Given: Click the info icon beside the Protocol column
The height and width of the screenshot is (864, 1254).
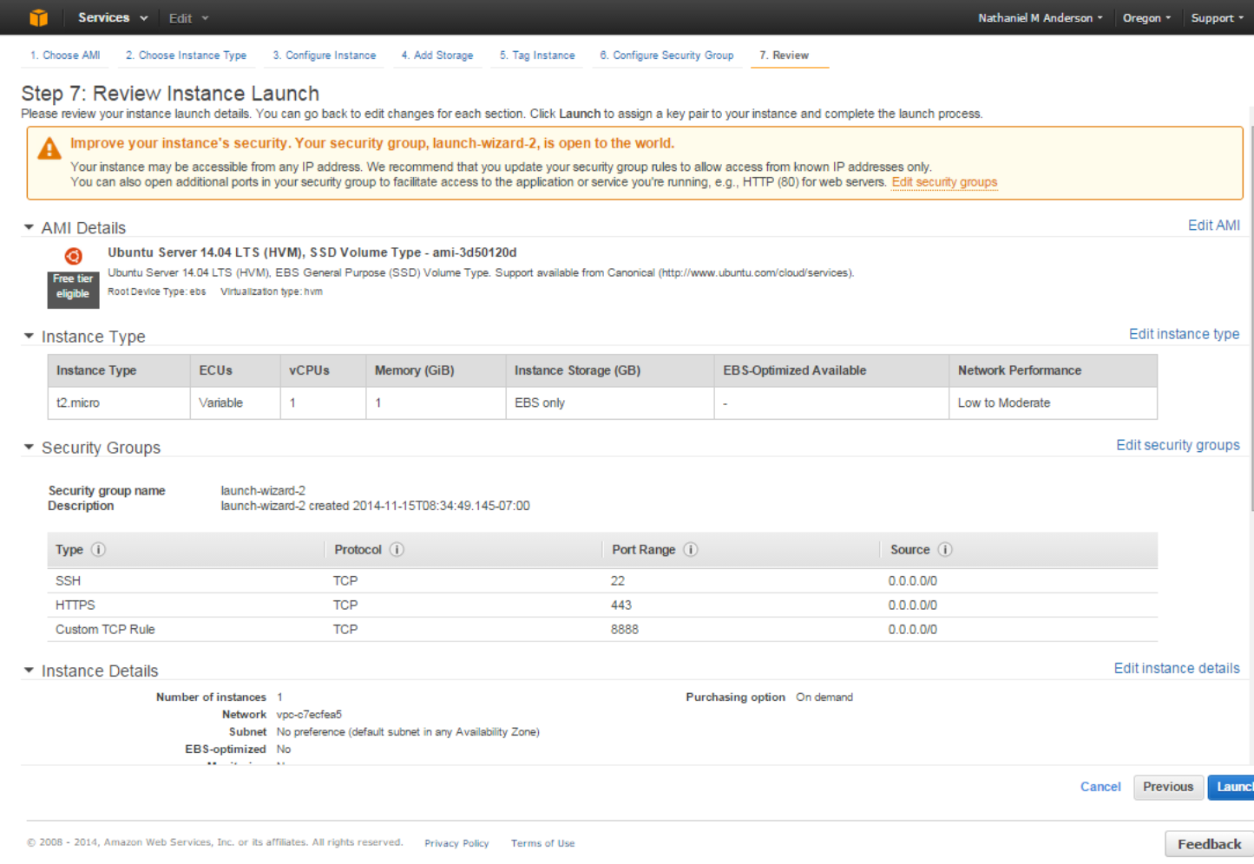Looking at the screenshot, I should tap(397, 549).
